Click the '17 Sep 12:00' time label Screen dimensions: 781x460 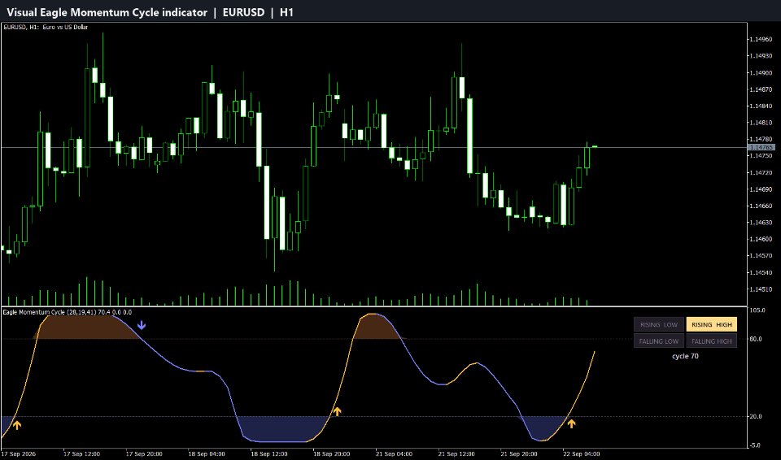[82, 454]
